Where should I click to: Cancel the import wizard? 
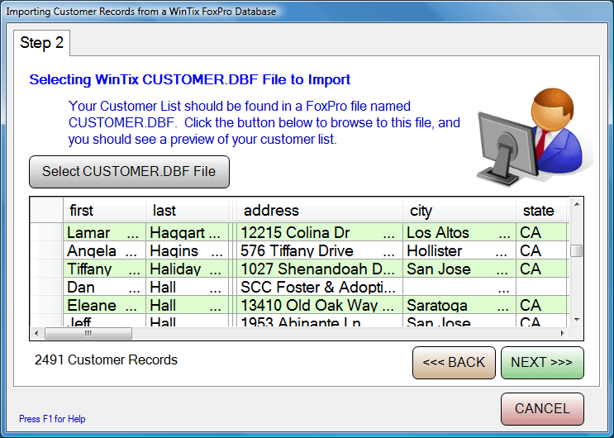[x=542, y=408]
